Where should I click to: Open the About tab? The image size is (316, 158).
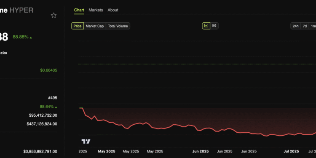coord(113,10)
